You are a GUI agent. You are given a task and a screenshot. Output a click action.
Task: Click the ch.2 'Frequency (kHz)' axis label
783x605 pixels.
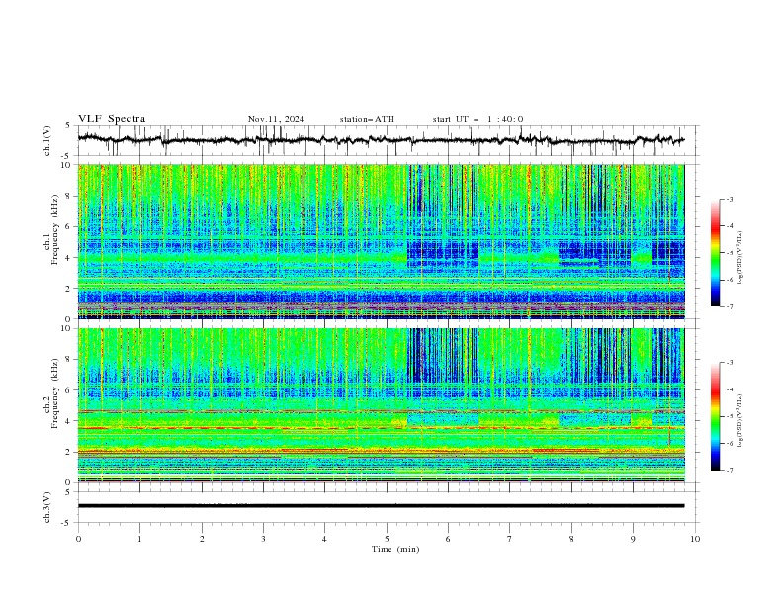[x=54, y=393]
